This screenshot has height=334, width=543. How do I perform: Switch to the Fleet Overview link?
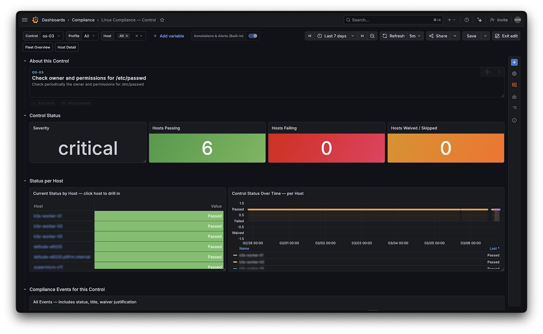point(38,47)
